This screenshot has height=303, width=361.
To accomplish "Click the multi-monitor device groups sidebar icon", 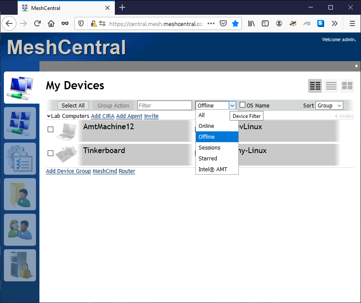I will (x=20, y=123).
